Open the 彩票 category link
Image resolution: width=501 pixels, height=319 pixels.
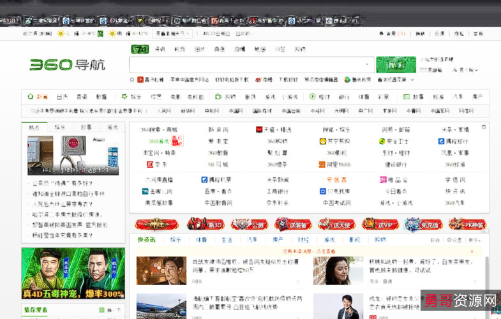tap(383, 97)
